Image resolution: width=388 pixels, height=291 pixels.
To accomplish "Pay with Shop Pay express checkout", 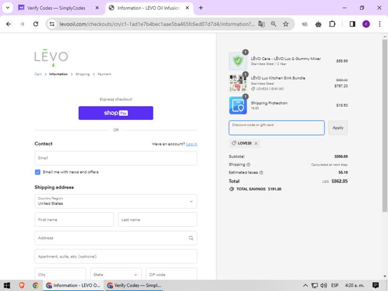I will (x=116, y=113).
